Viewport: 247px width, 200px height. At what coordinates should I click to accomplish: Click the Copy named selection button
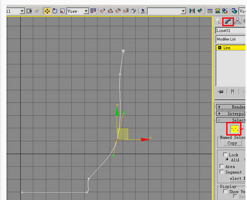click(232, 143)
